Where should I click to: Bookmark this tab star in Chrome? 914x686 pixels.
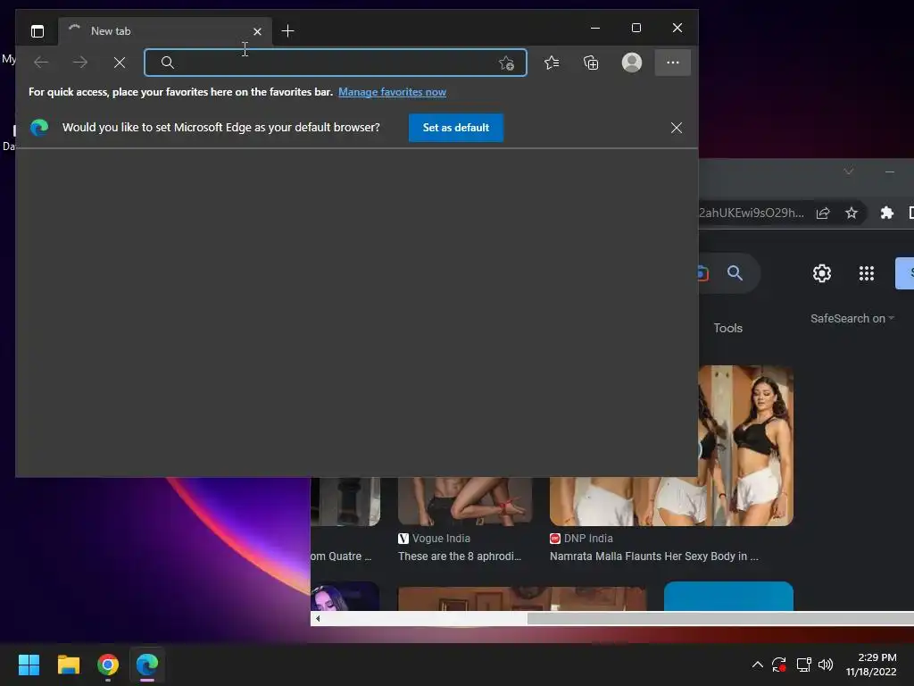[852, 213]
